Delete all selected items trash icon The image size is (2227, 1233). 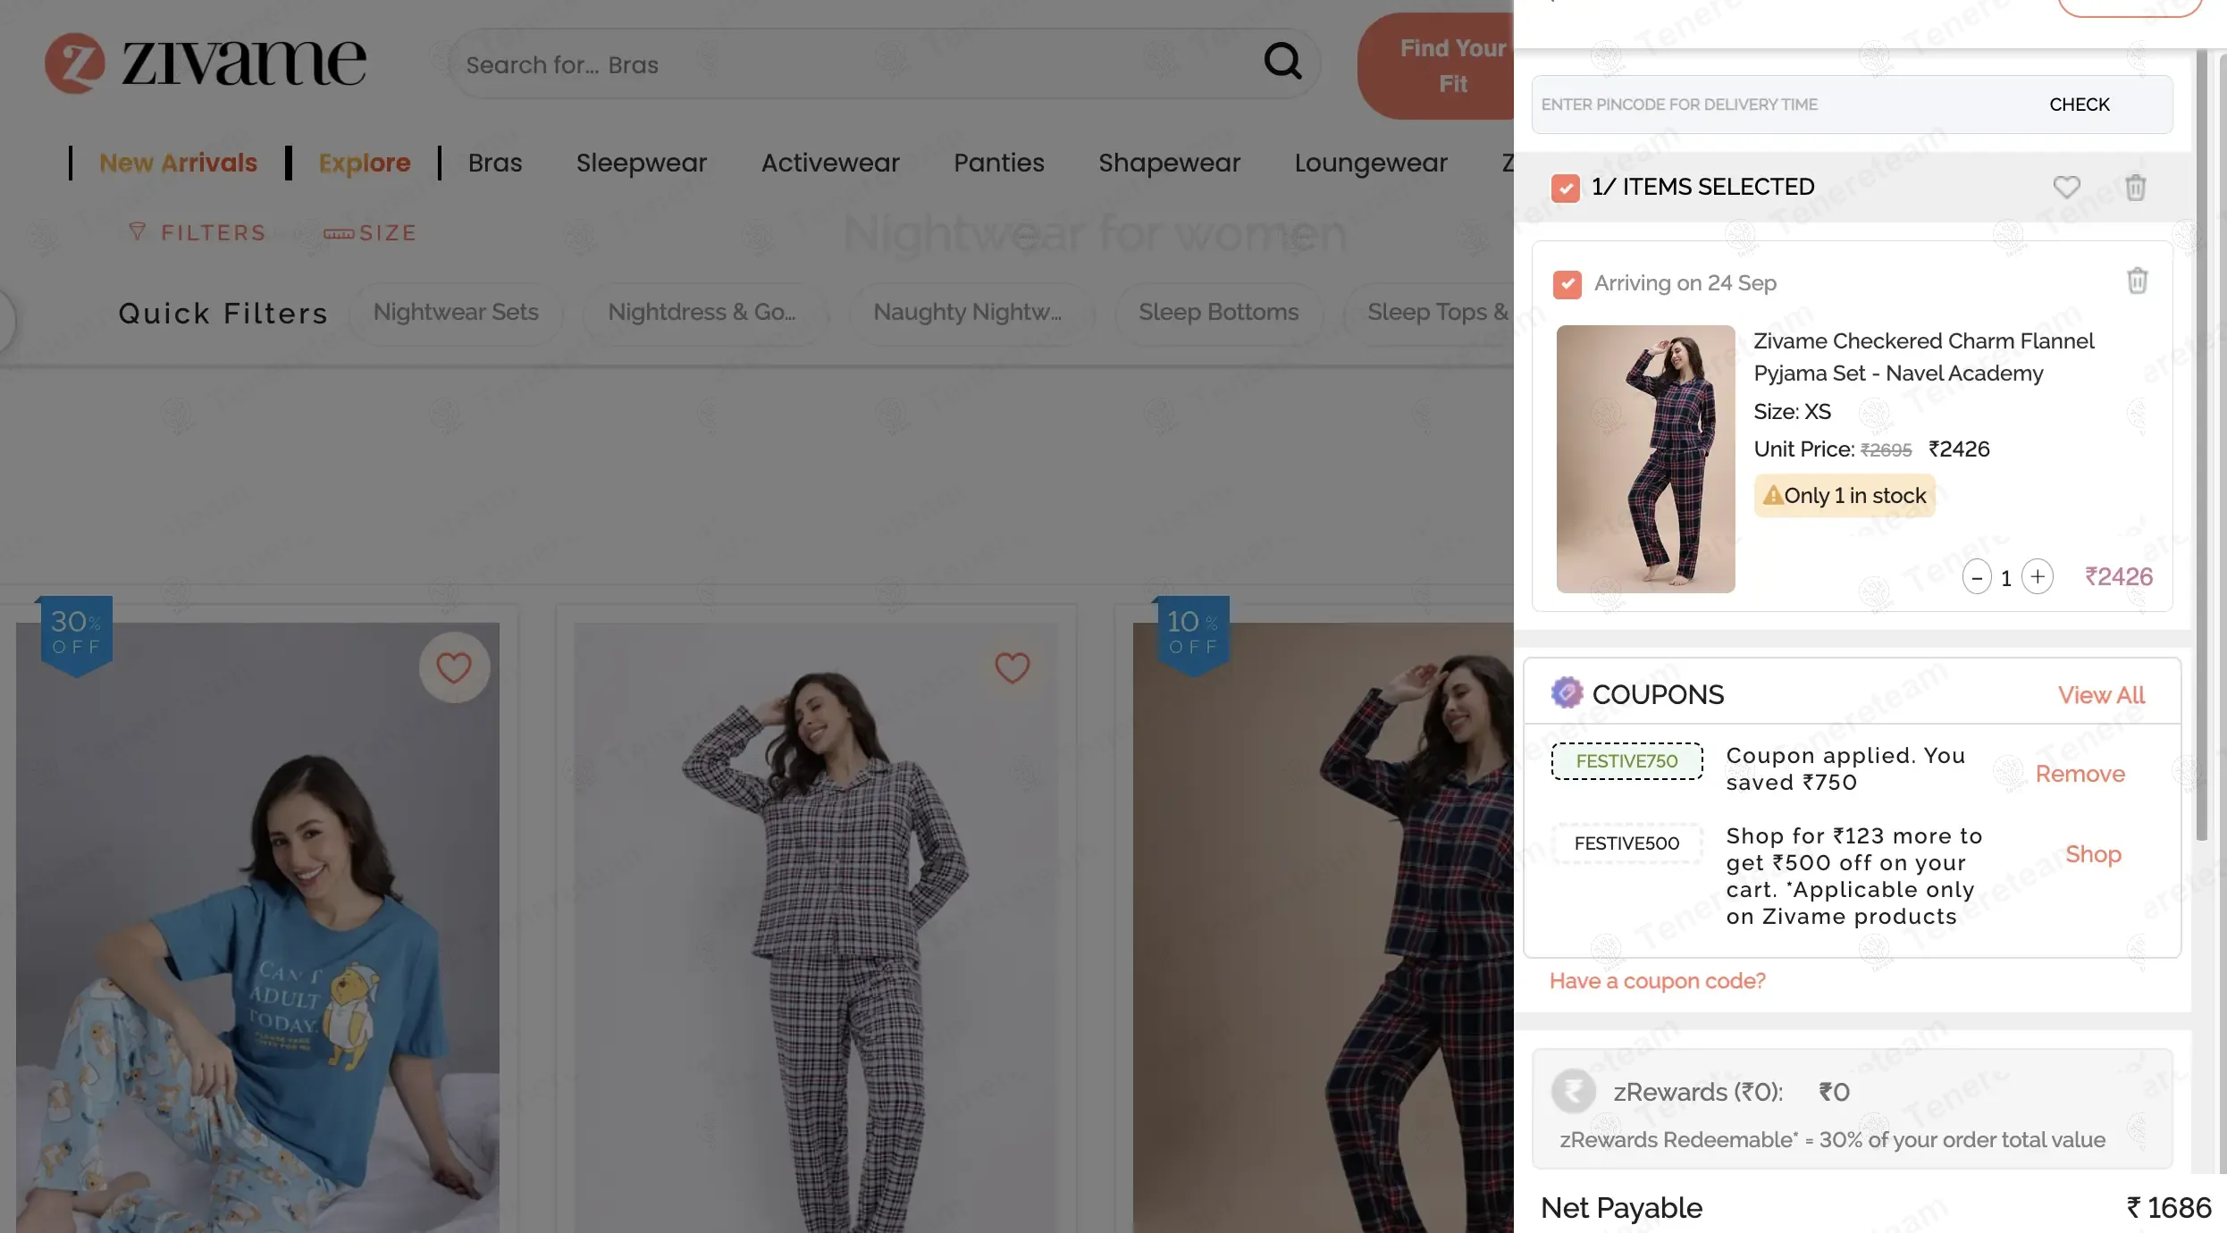[x=2135, y=187]
